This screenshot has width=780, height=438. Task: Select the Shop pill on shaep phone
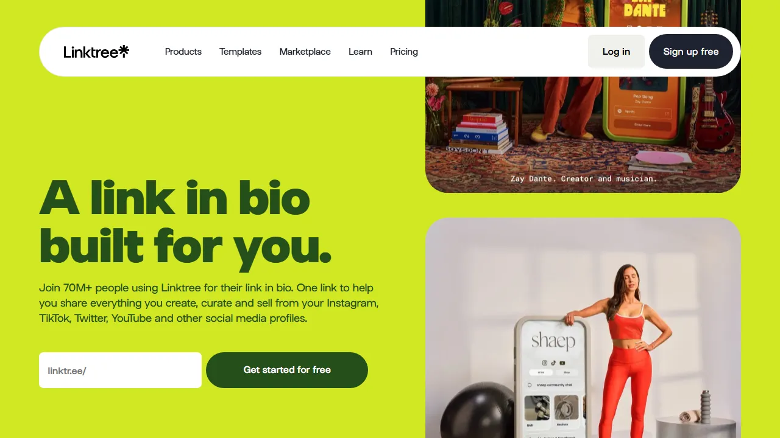tap(567, 372)
